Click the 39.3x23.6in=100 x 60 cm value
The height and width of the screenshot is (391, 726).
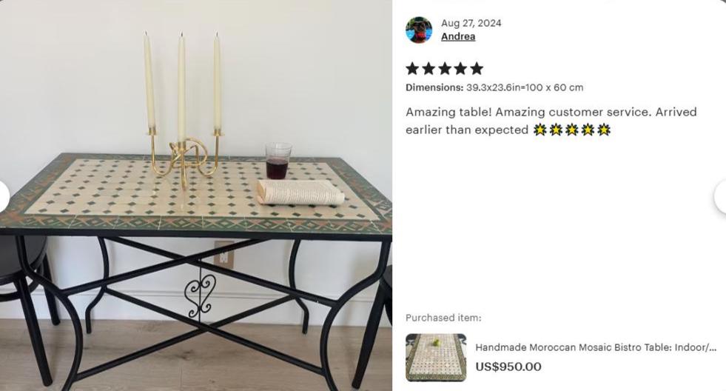pos(525,87)
